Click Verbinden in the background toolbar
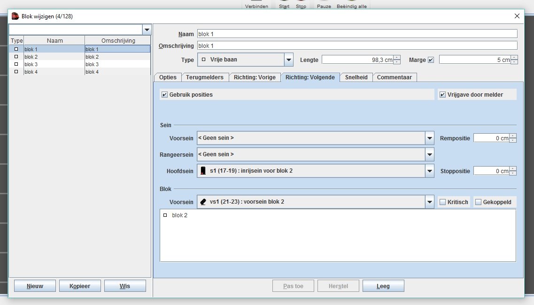Screen dimensions: 534x305 (x=256, y=6)
